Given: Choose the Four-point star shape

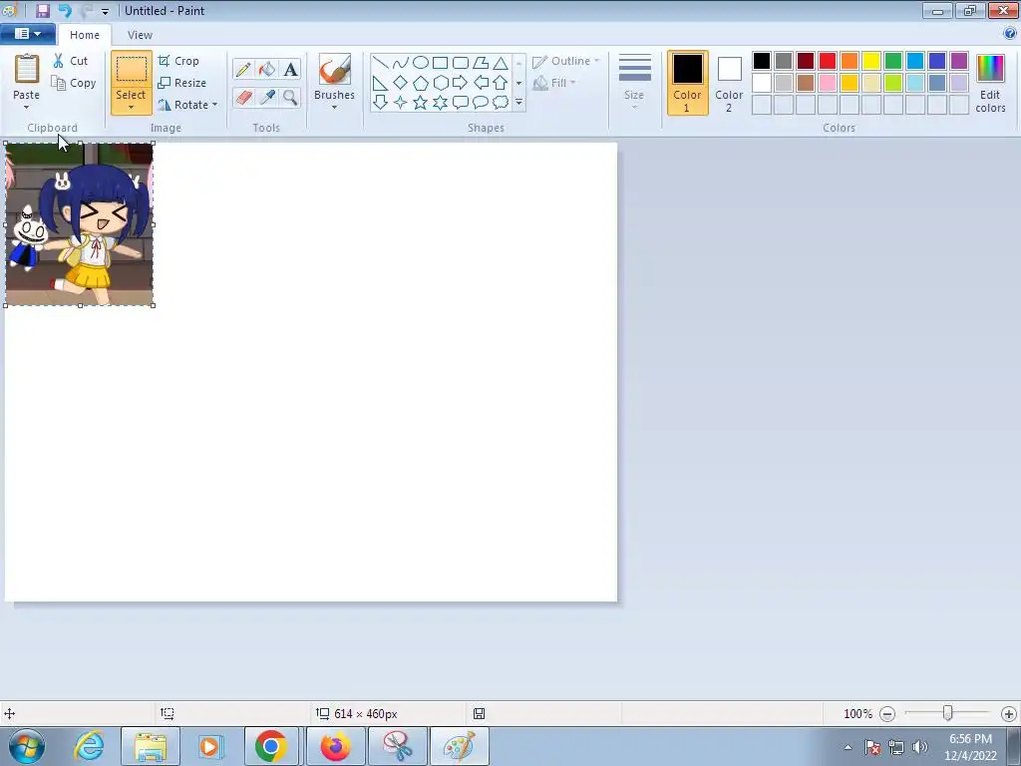Looking at the screenshot, I should [401, 103].
